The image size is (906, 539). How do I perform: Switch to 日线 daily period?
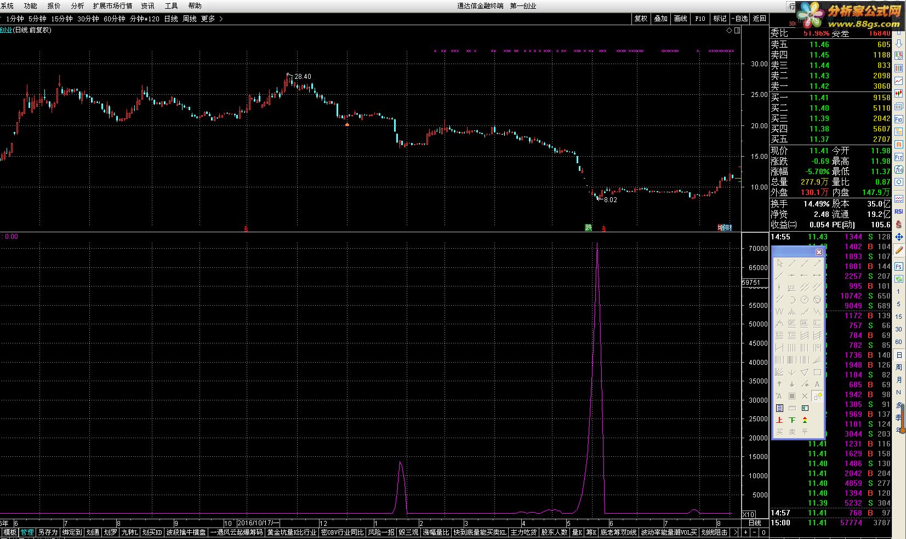(171, 19)
